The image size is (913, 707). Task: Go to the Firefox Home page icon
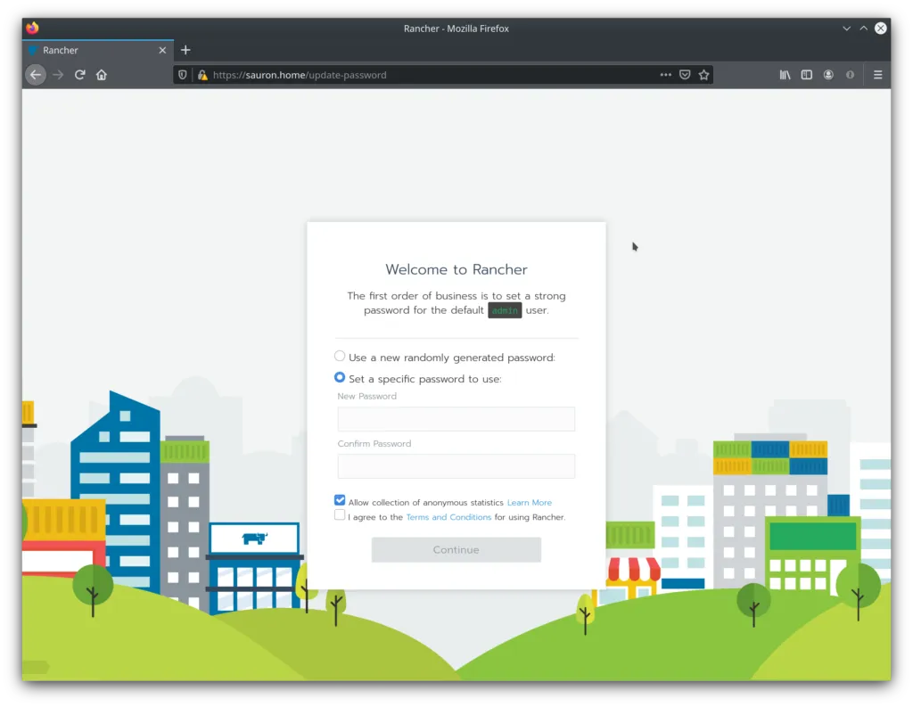pos(102,75)
